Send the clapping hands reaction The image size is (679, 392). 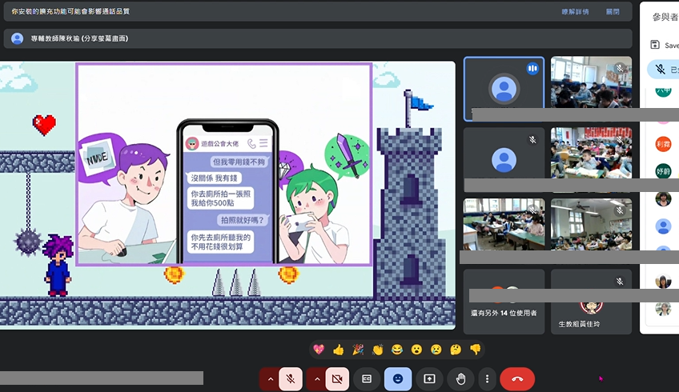[377, 350]
